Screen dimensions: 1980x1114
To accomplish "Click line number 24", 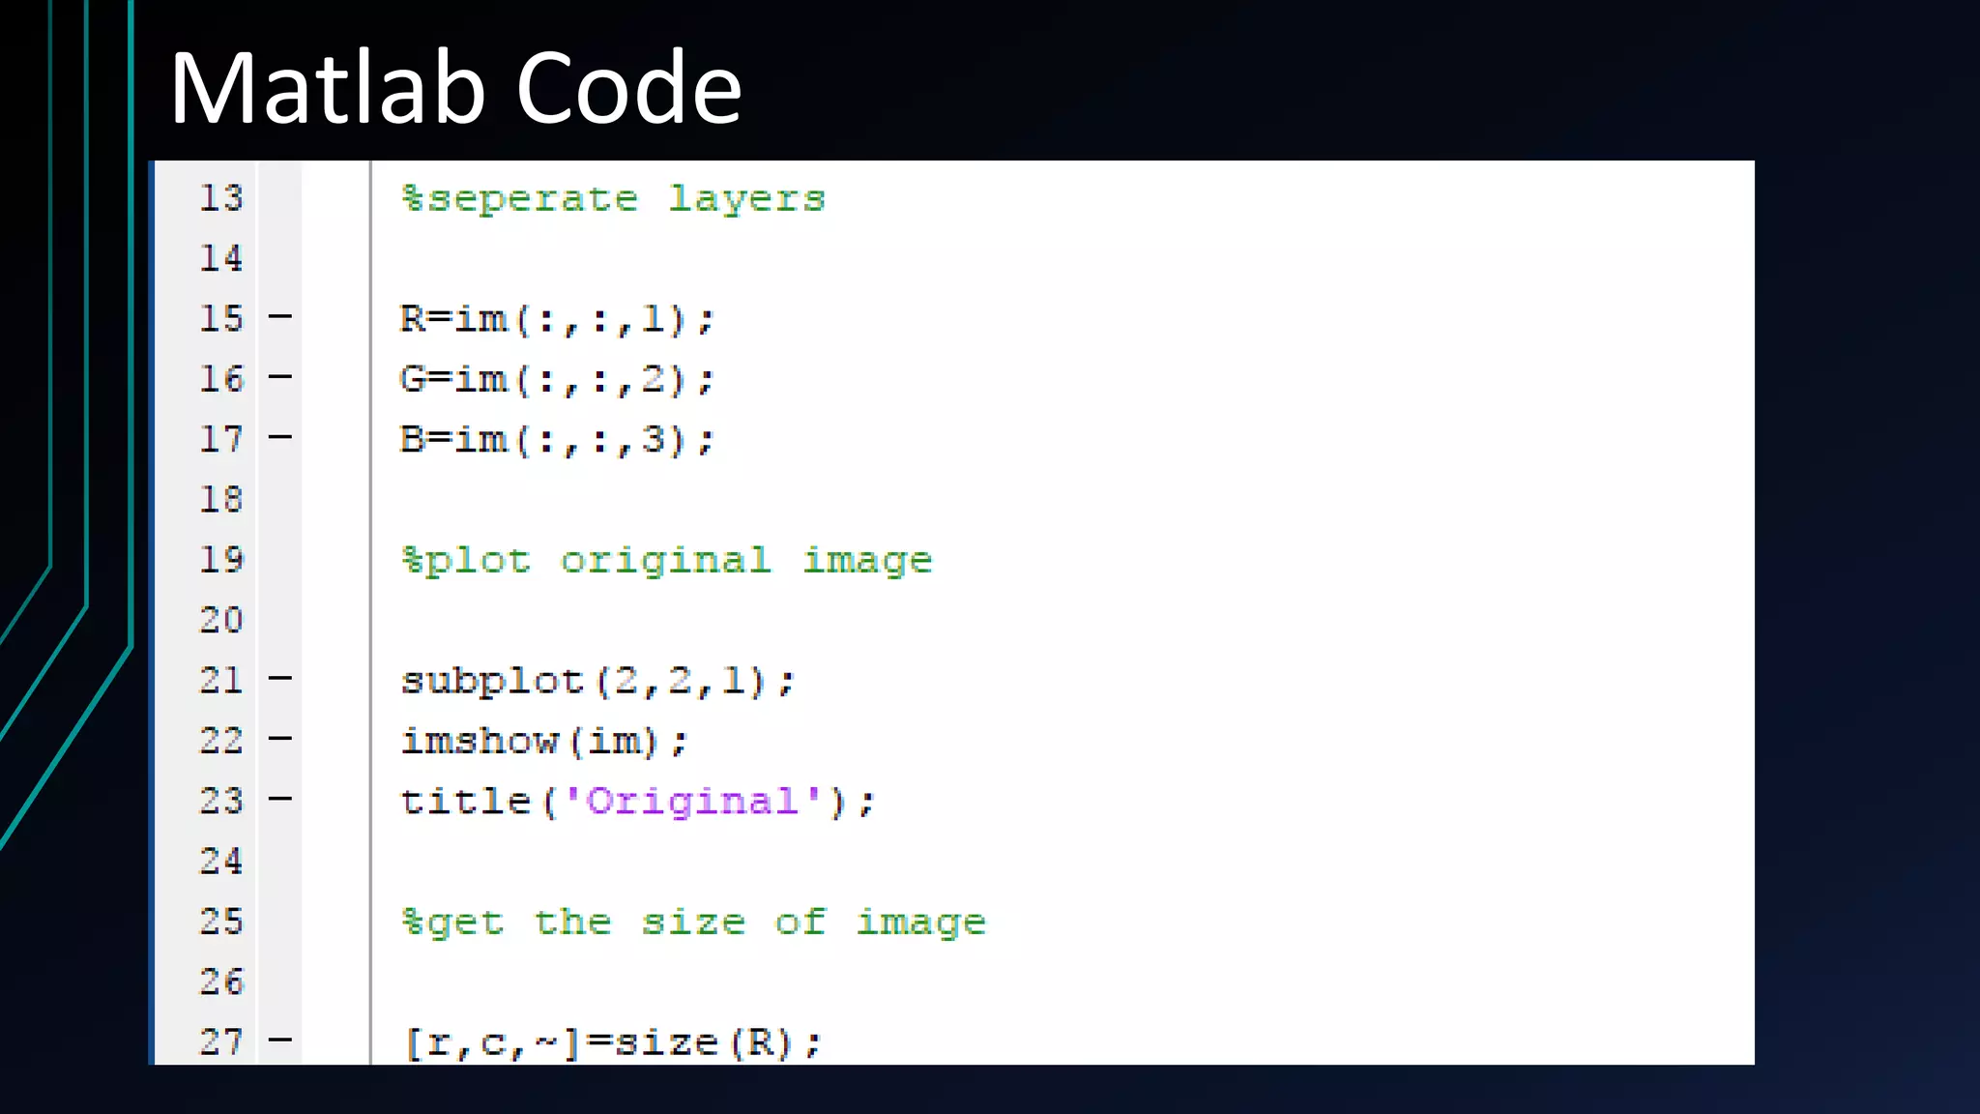I will click(x=221, y=862).
